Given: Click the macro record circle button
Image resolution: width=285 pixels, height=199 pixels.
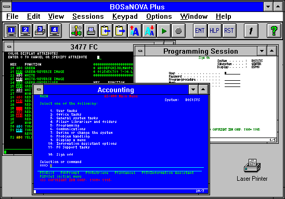Looking at the screenshot, I should pos(178,31).
